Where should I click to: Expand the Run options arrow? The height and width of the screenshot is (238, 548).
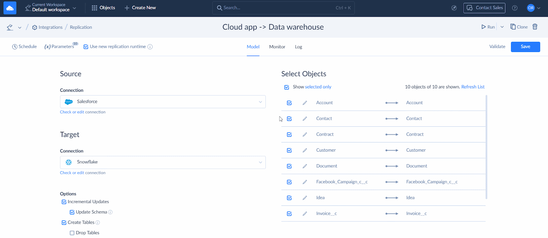coord(502,27)
